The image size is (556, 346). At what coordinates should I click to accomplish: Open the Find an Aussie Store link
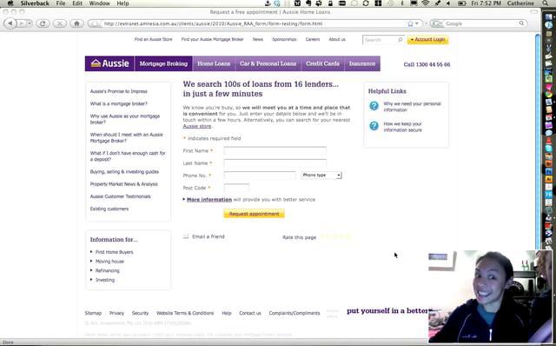(x=153, y=39)
